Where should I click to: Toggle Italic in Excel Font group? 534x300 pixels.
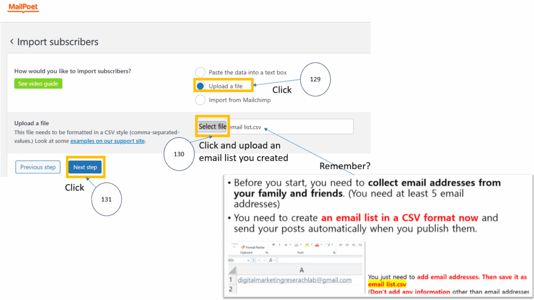280,244
